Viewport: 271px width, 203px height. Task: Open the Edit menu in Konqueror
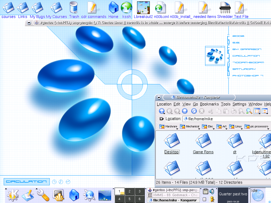click(177, 104)
